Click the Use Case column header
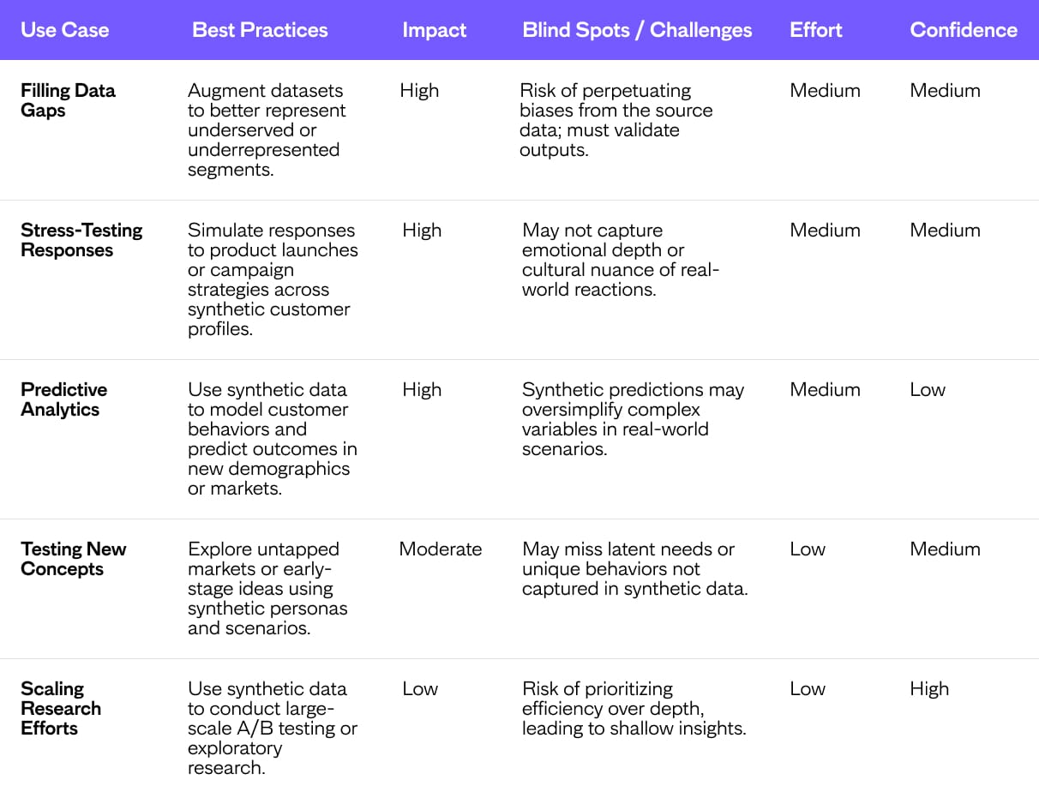Image resolution: width=1039 pixels, height=798 pixels. (65, 30)
